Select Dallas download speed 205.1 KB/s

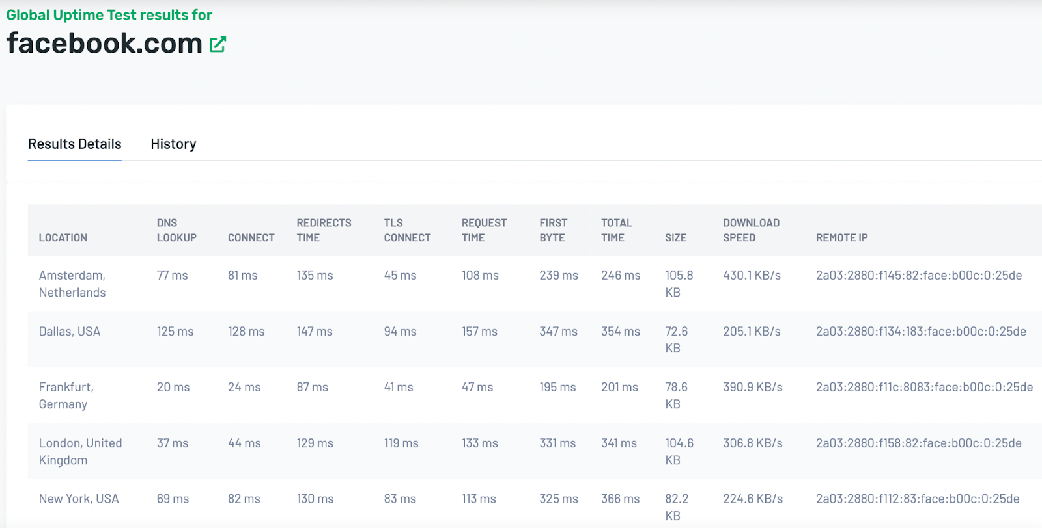[752, 332]
